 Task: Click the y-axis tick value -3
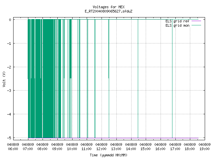click(x=9, y=91)
